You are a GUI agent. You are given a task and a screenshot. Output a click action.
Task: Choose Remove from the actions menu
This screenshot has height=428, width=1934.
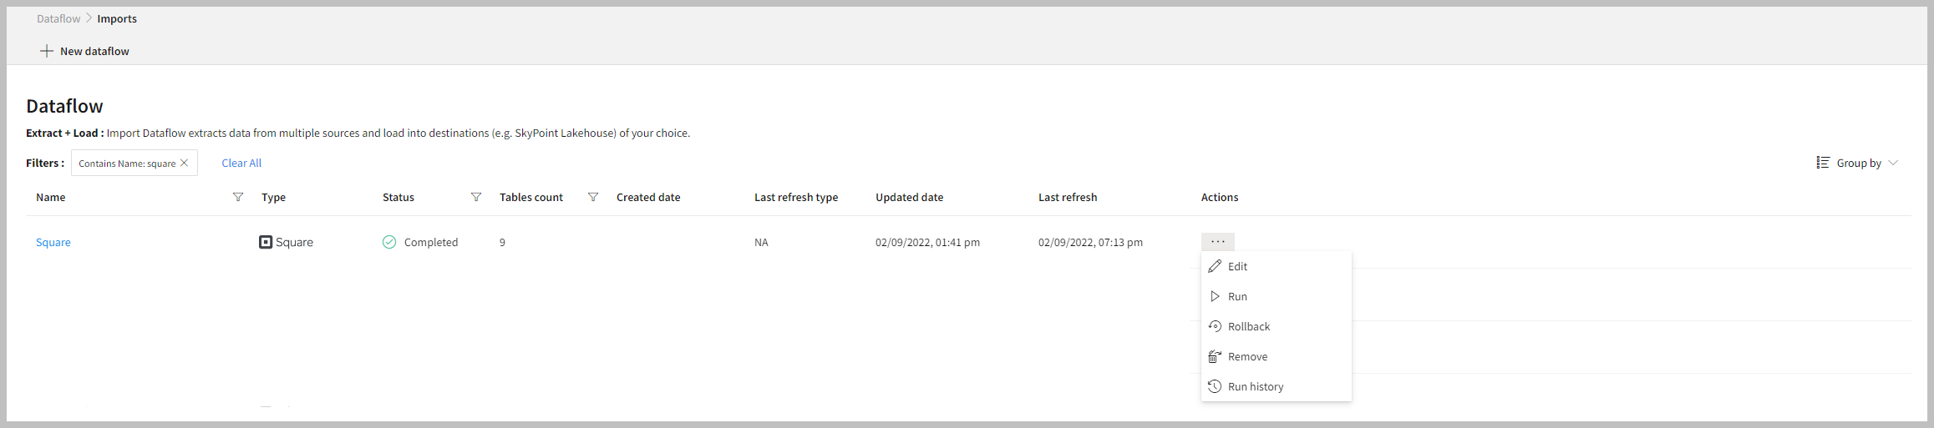coord(1247,356)
